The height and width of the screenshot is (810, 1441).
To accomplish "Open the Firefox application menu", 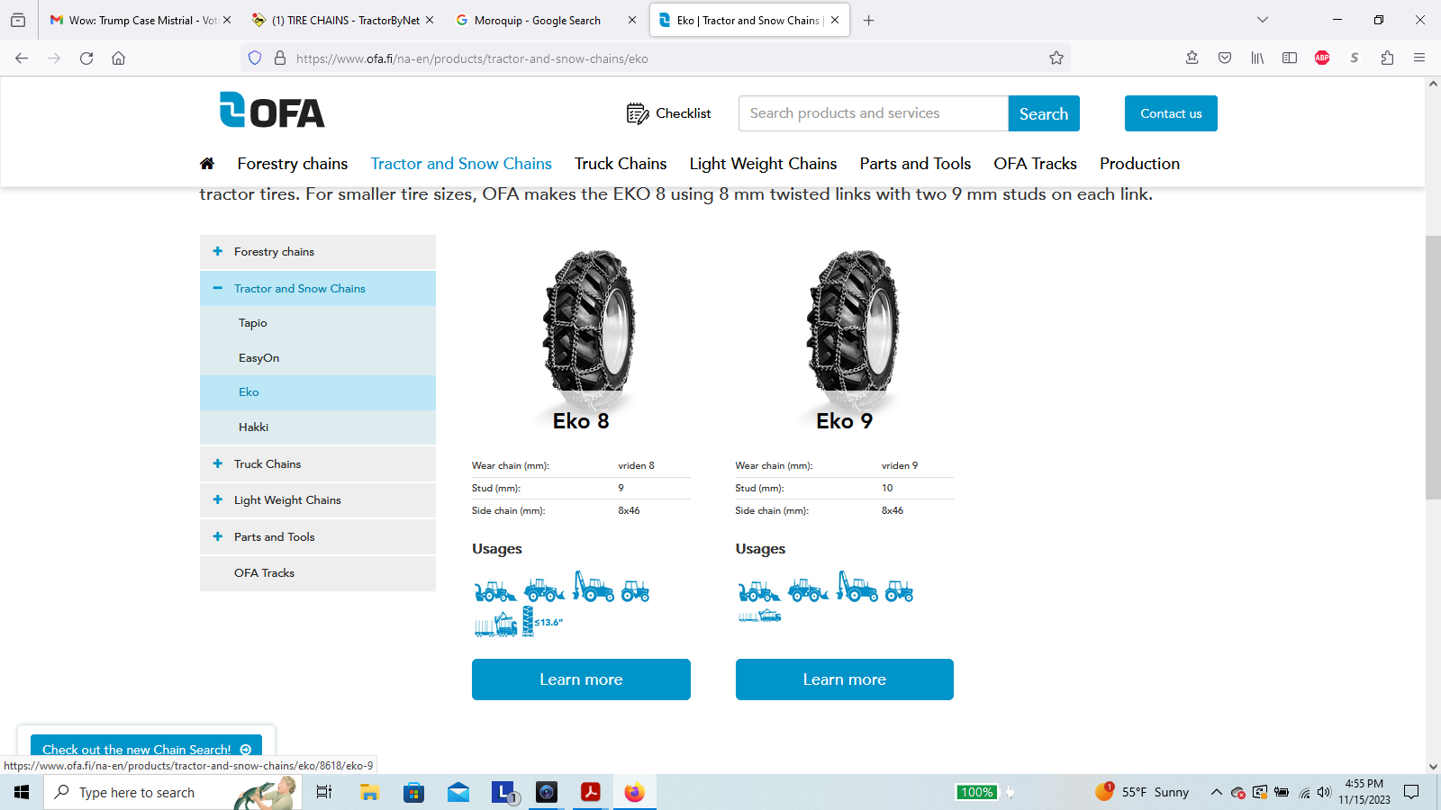I will (1419, 58).
